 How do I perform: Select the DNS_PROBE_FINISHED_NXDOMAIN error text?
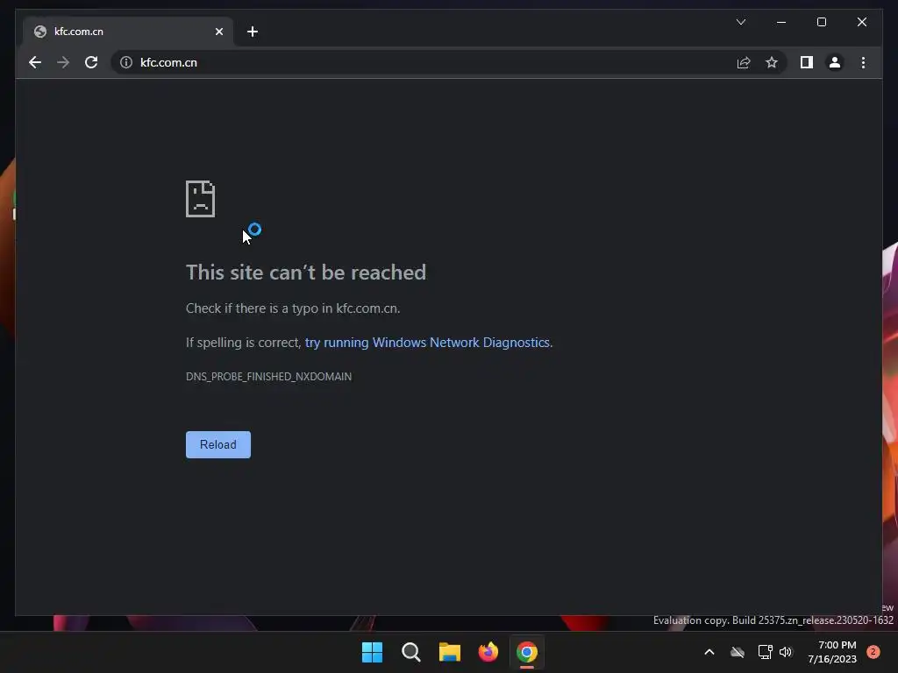pyautogui.click(x=268, y=377)
